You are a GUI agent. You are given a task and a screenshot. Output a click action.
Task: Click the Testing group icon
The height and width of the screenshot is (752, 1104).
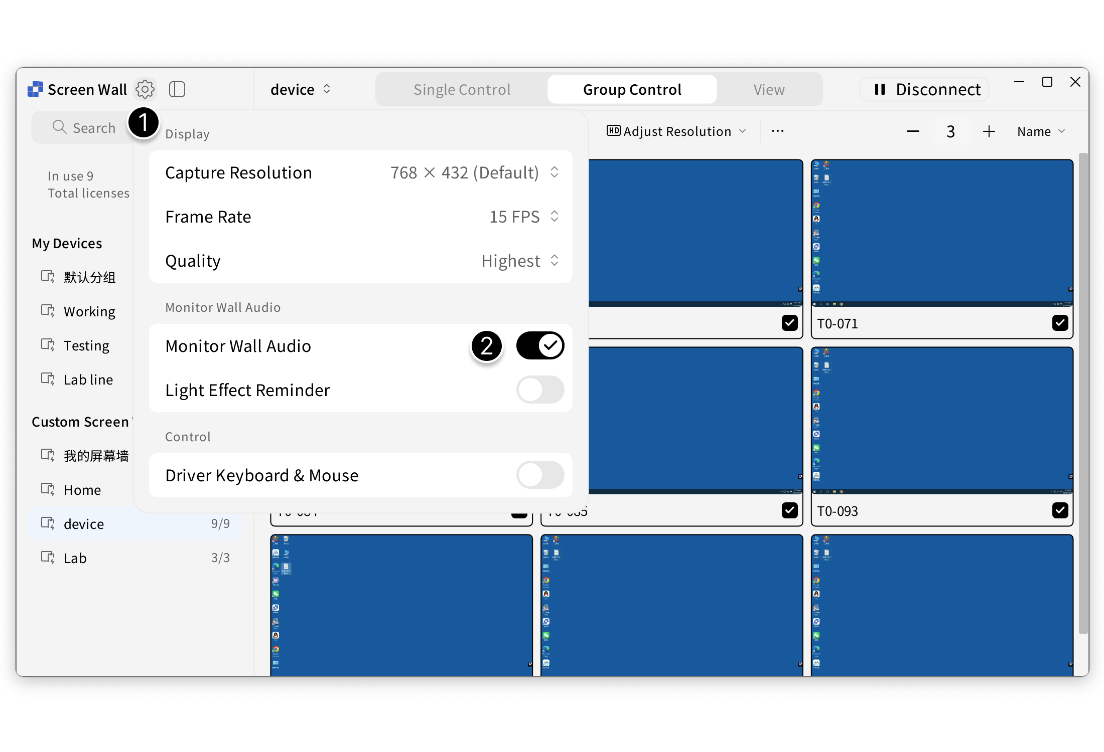48,345
